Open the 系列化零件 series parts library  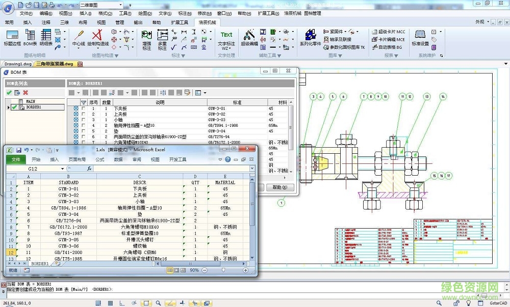[x=310, y=38]
